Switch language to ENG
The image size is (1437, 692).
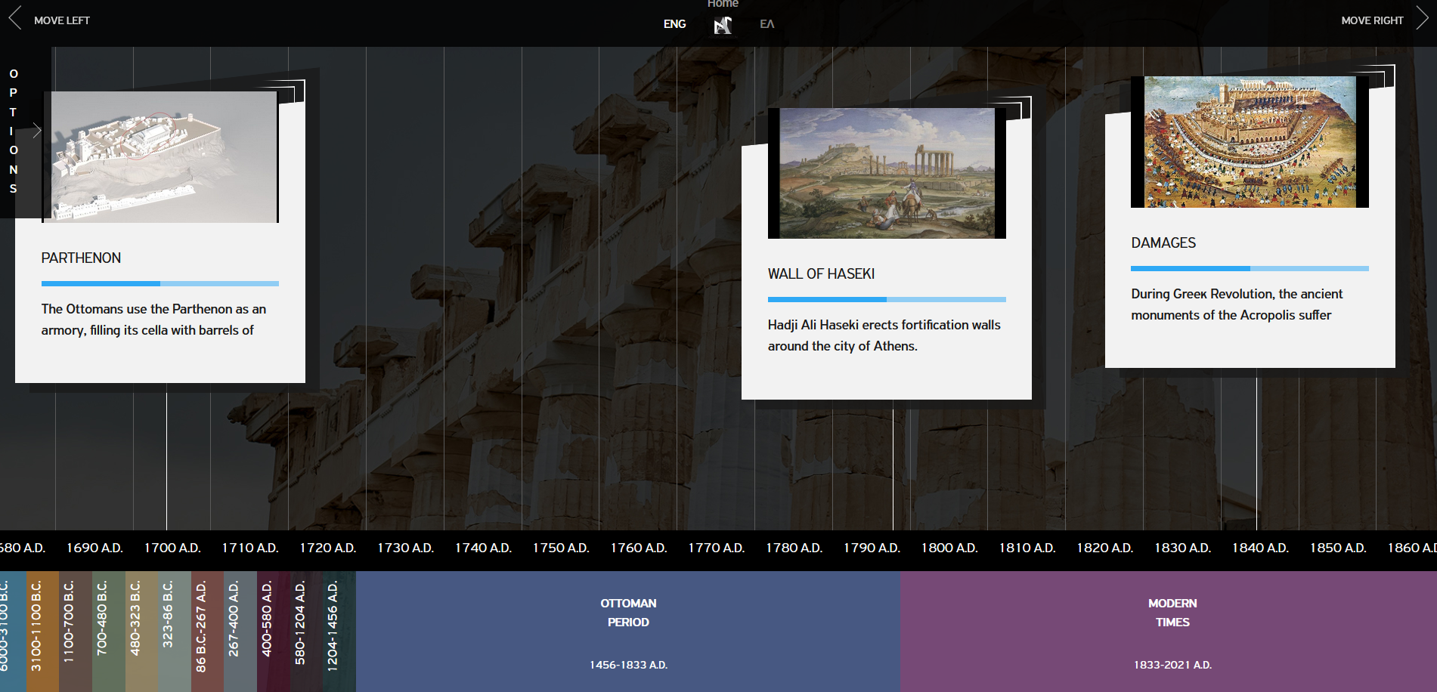(x=674, y=24)
